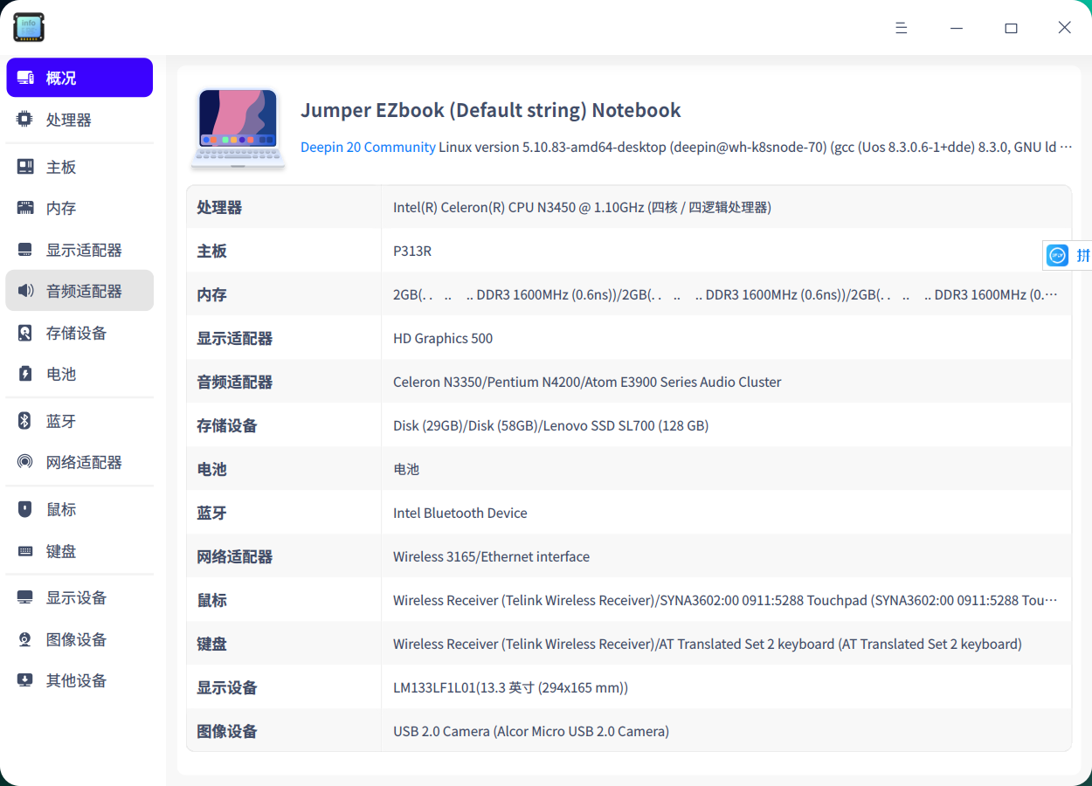Image resolution: width=1092 pixels, height=786 pixels.
Task: View the 键盘 keyboard sidebar icon
Action: pyautogui.click(x=26, y=551)
